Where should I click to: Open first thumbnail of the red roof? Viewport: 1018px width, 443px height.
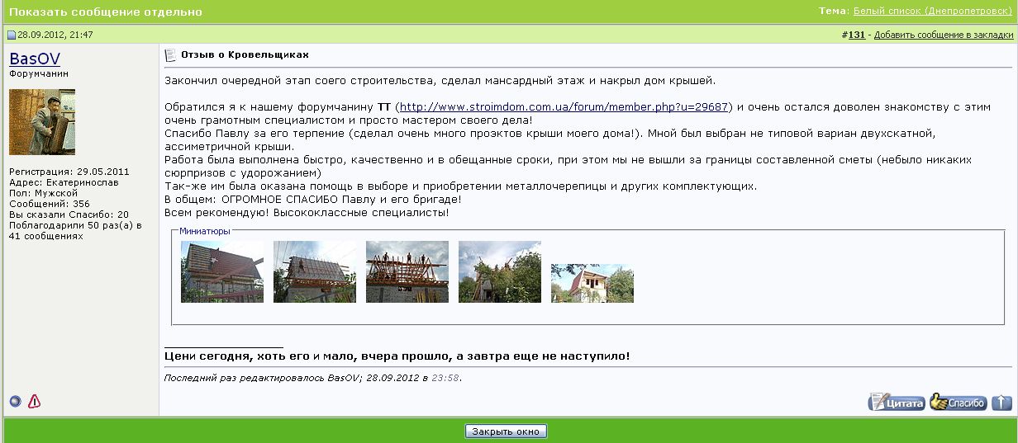click(x=222, y=272)
